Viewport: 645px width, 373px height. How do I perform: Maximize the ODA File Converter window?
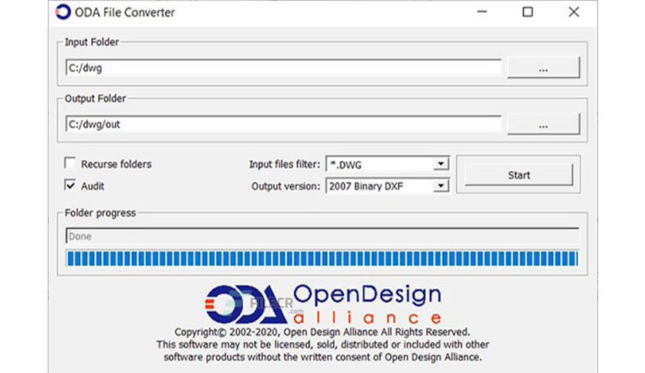click(x=528, y=12)
